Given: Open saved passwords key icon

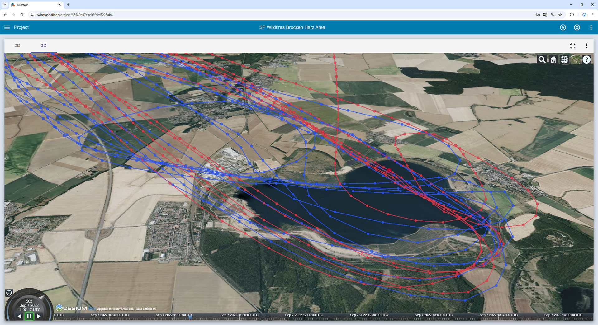Looking at the screenshot, I should (538, 15).
